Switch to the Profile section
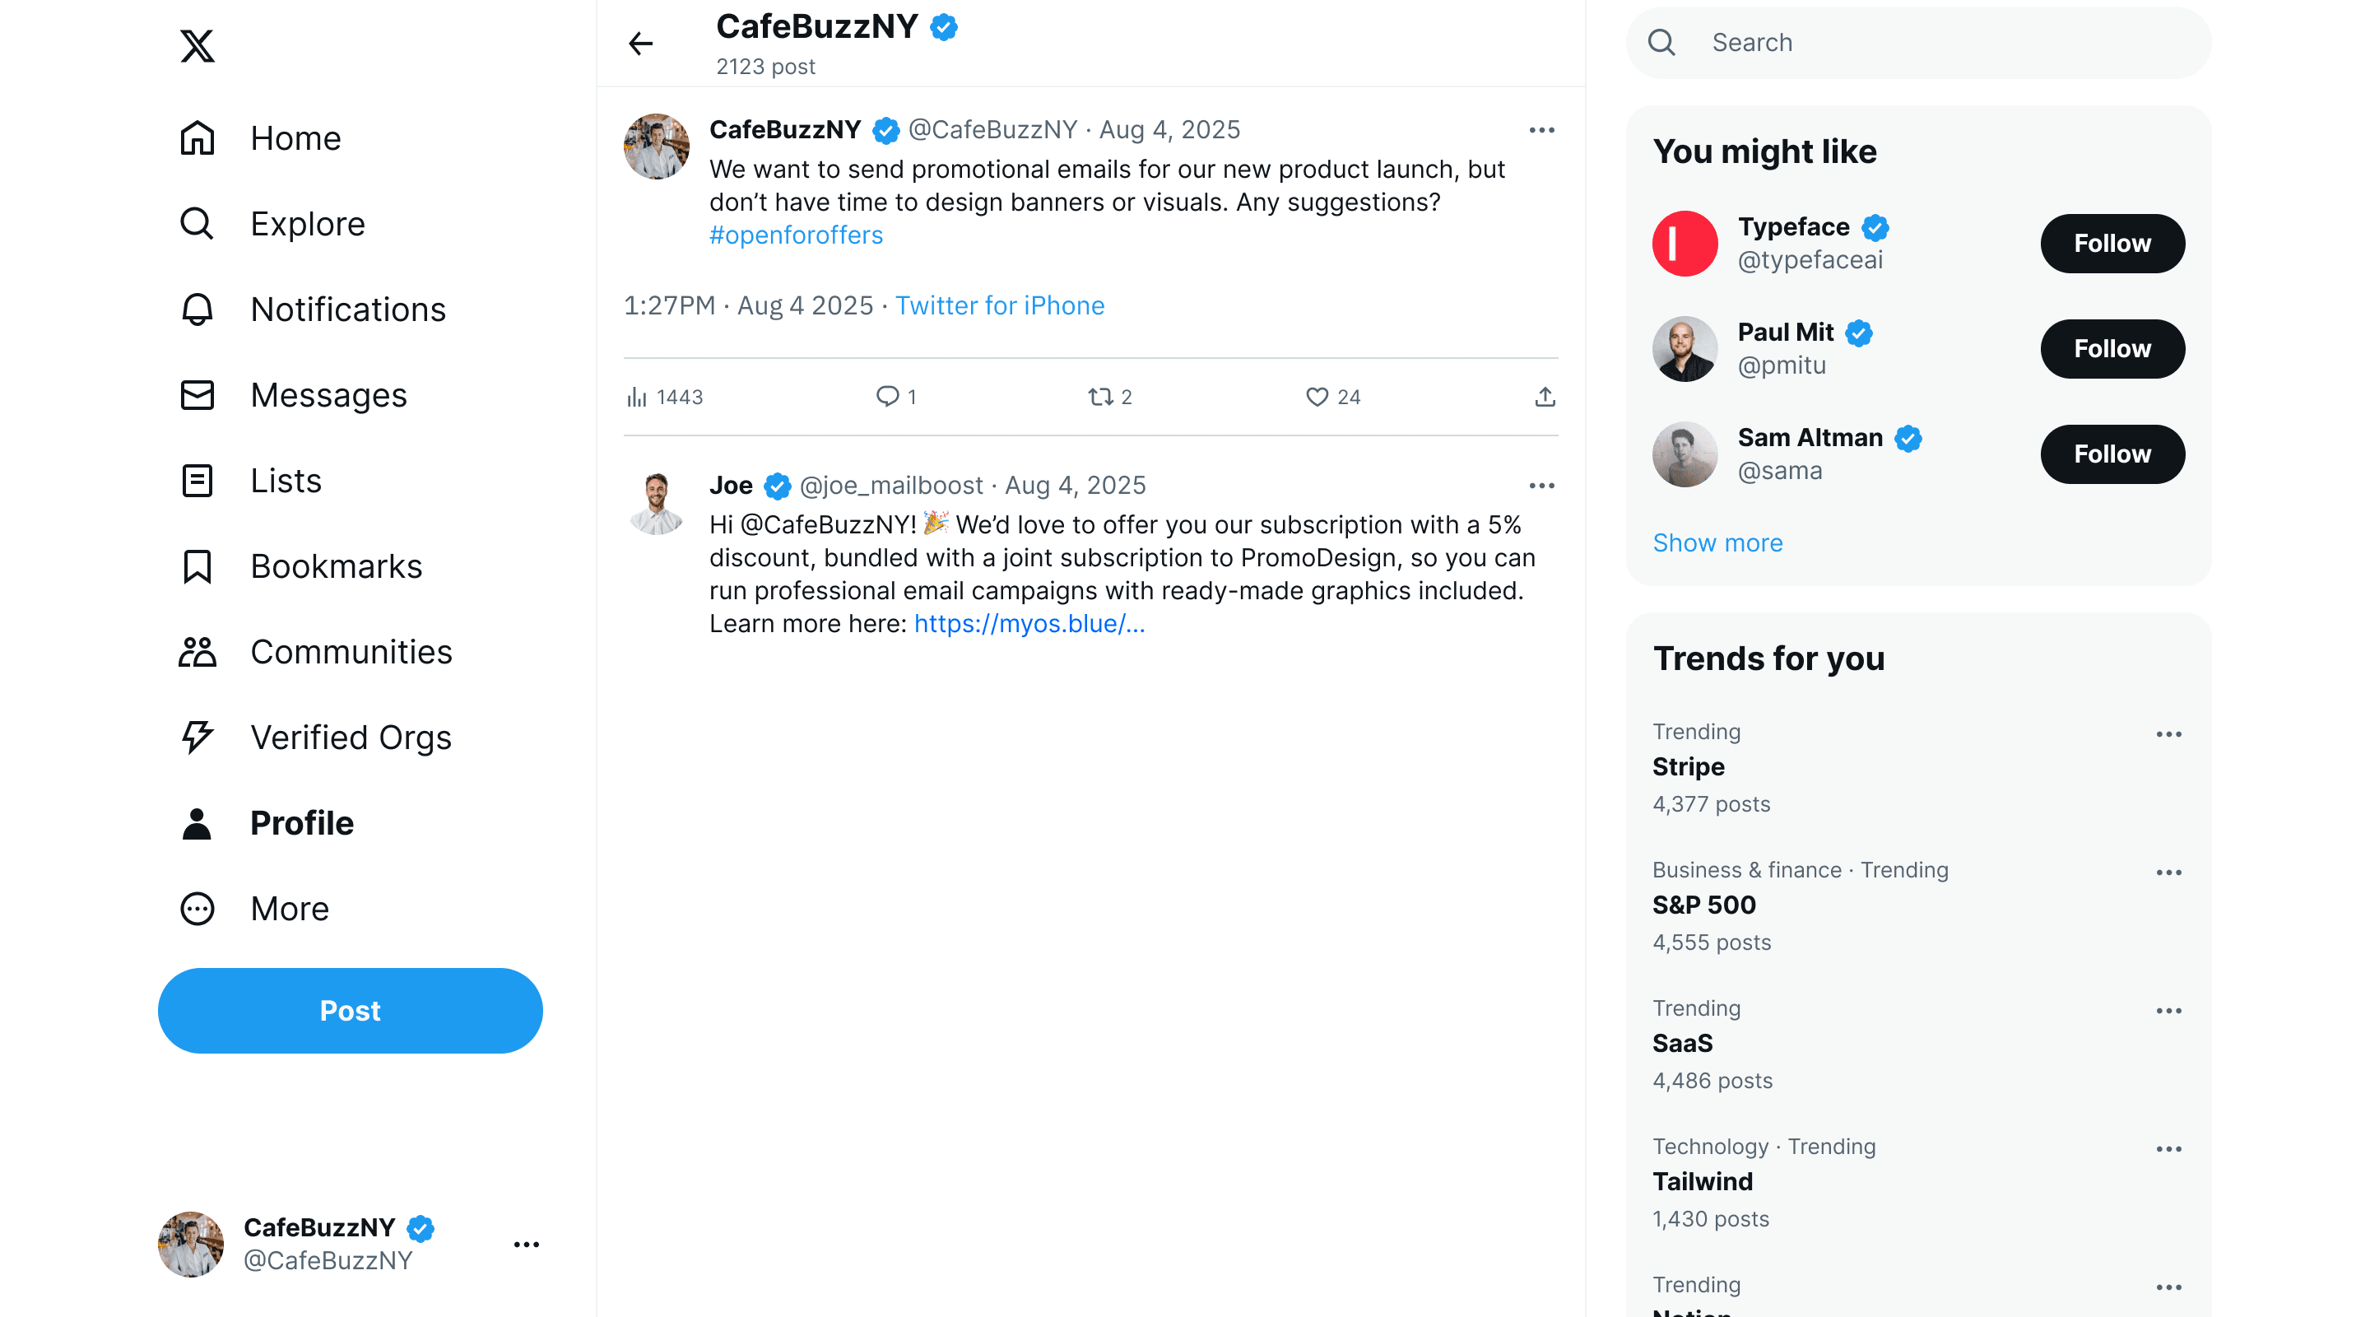This screenshot has width=2370, height=1317. coord(301,823)
